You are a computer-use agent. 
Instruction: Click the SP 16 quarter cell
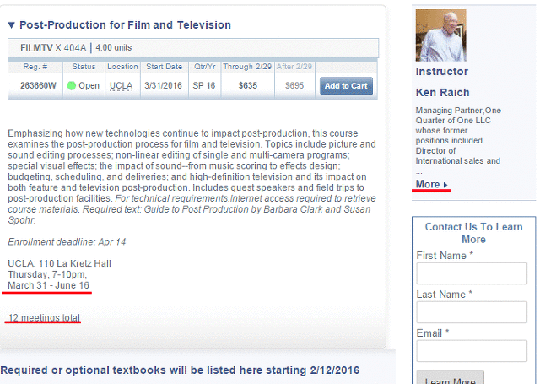pos(204,85)
